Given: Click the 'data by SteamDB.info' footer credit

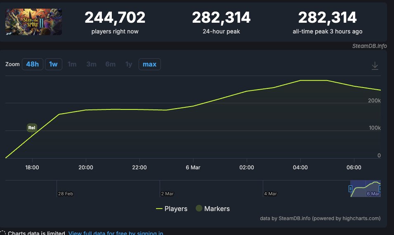Looking at the screenshot, I should click(x=320, y=218).
